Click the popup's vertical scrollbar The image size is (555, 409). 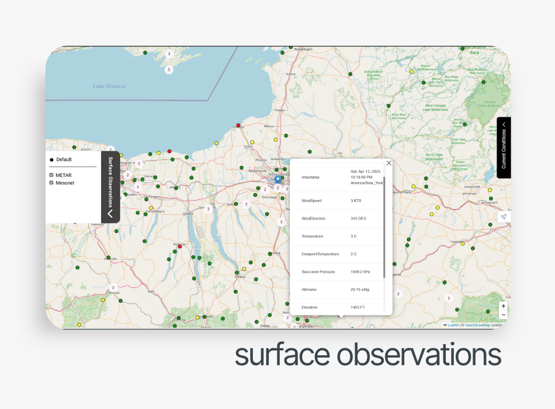tap(384, 227)
